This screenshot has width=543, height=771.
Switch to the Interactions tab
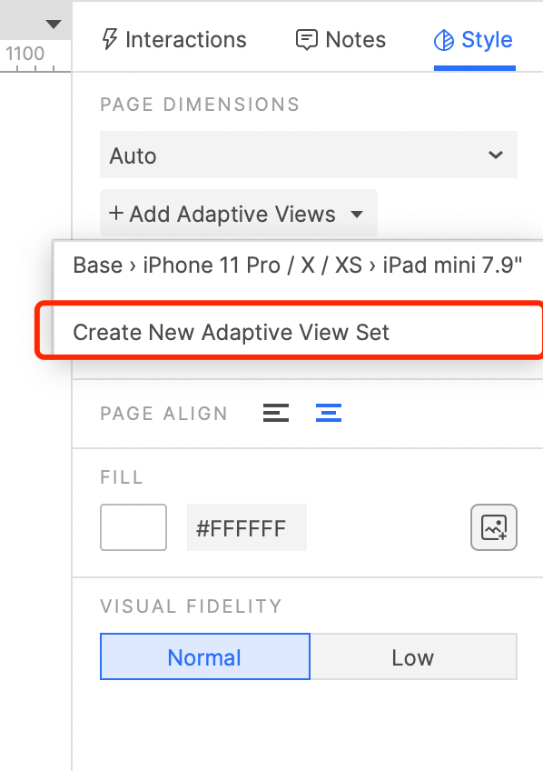[174, 39]
